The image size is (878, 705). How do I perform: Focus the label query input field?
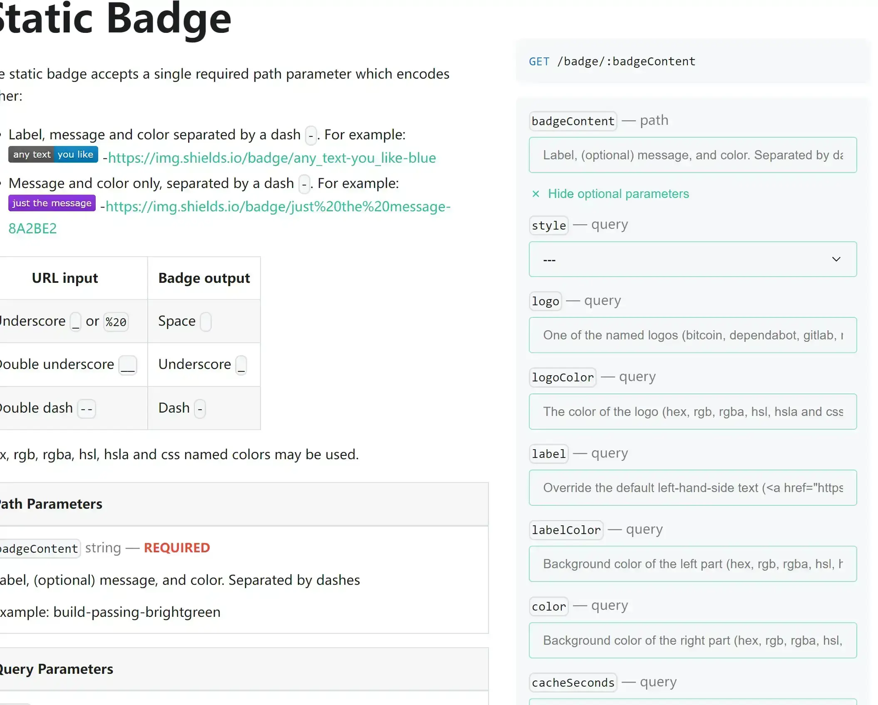tap(693, 488)
